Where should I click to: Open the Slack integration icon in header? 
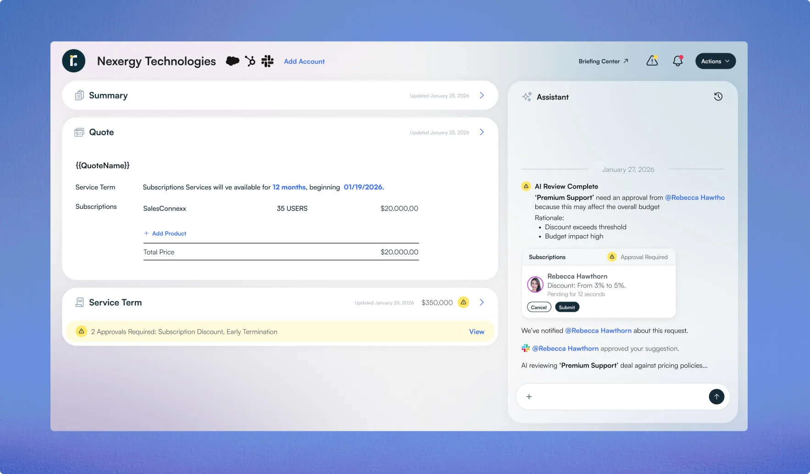267,61
